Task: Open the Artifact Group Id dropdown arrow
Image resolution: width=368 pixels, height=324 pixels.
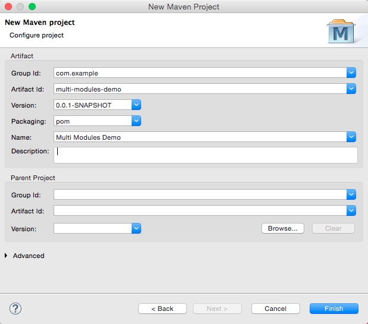Action: (351, 73)
